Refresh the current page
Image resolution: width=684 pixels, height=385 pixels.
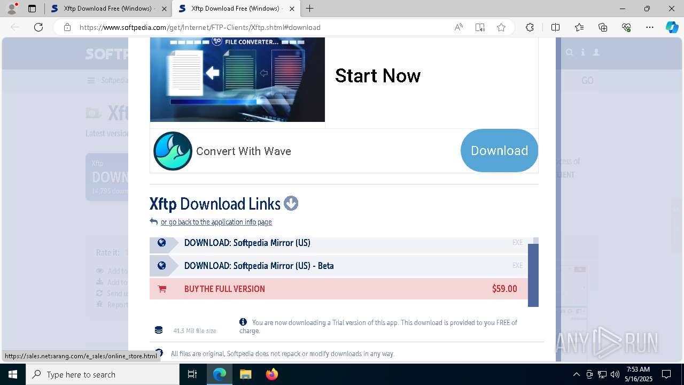coord(38,27)
